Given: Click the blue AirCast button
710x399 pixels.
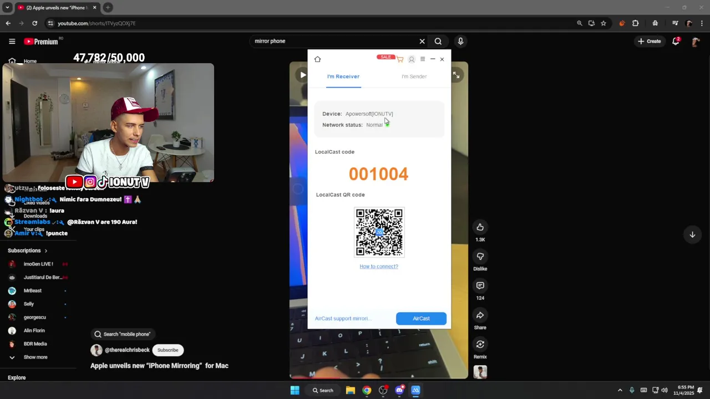Looking at the screenshot, I should pos(421,319).
